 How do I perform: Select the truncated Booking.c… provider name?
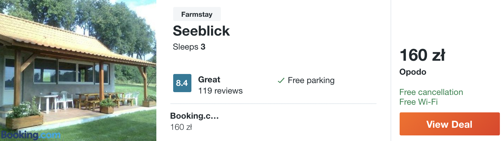[195, 116]
